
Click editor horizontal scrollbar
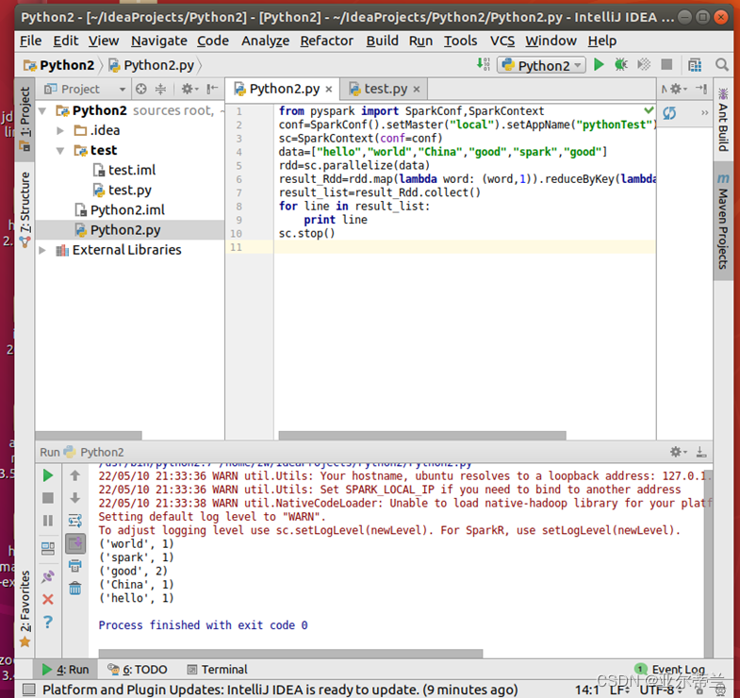pyautogui.click(x=422, y=436)
